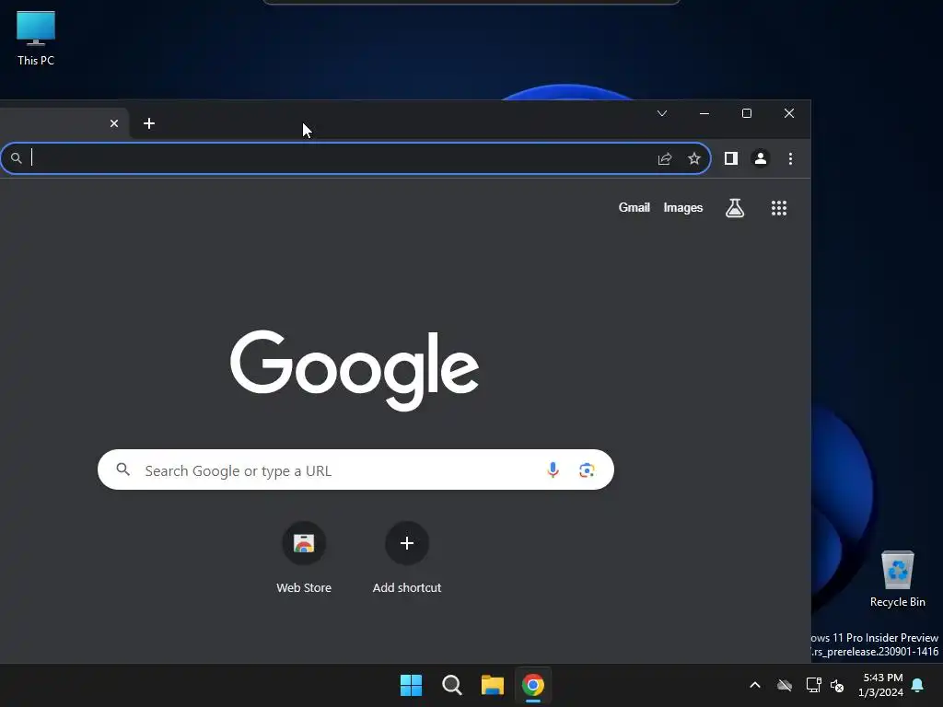Open the network display tray icon
The width and height of the screenshot is (943, 707).
click(813, 685)
